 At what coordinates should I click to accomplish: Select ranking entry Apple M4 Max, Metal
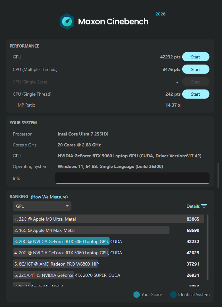[108, 230]
